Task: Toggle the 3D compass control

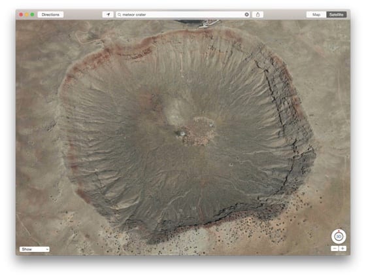Action: 339,237
